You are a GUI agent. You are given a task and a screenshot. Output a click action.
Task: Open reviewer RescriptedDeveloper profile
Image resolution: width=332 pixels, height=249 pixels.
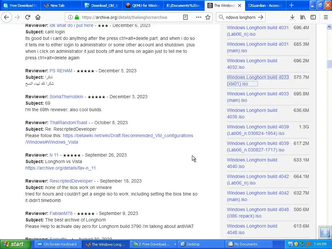click(x=71, y=181)
